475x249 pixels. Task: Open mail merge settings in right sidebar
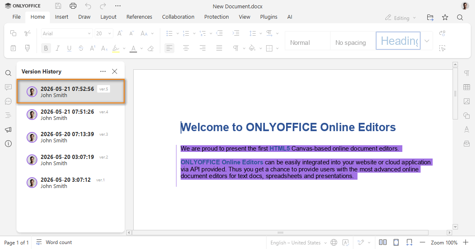467,144
